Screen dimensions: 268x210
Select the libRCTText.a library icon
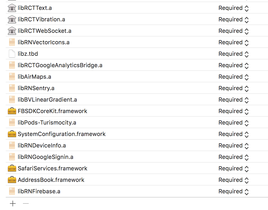tap(12, 8)
